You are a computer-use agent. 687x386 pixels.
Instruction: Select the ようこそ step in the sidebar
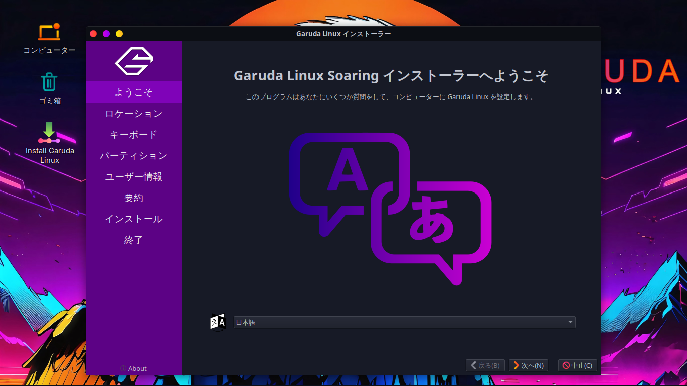tap(134, 92)
